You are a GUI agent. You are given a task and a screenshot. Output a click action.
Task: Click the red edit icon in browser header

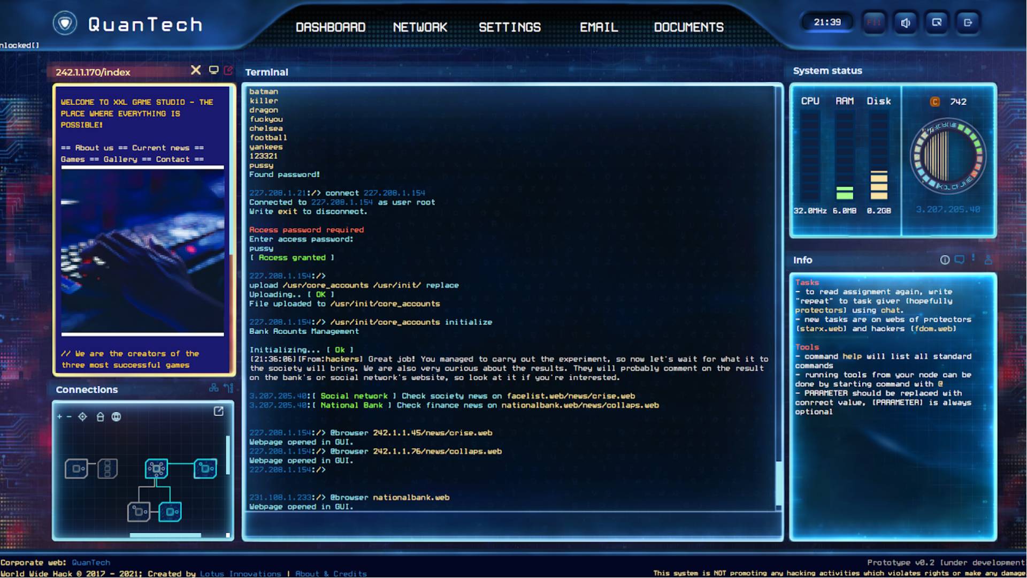tap(228, 70)
